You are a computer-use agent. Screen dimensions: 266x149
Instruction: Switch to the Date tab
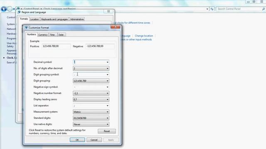(x=61, y=35)
